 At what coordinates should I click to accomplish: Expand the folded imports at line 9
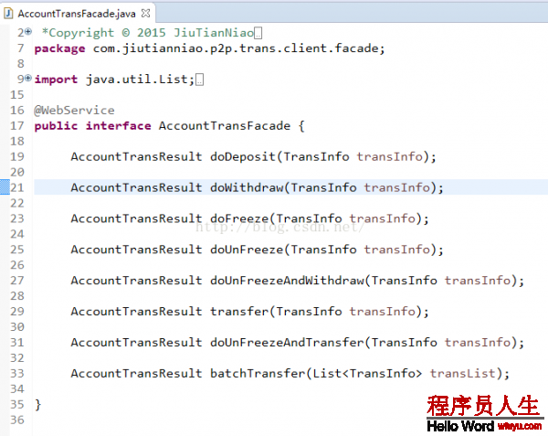point(29,79)
